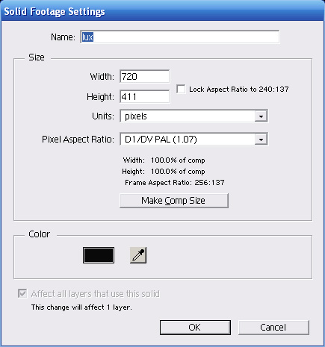Enable Lock Aspect Ratio to 240:137 checkbox
The height and width of the screenshot is (347, 325).
181,89
